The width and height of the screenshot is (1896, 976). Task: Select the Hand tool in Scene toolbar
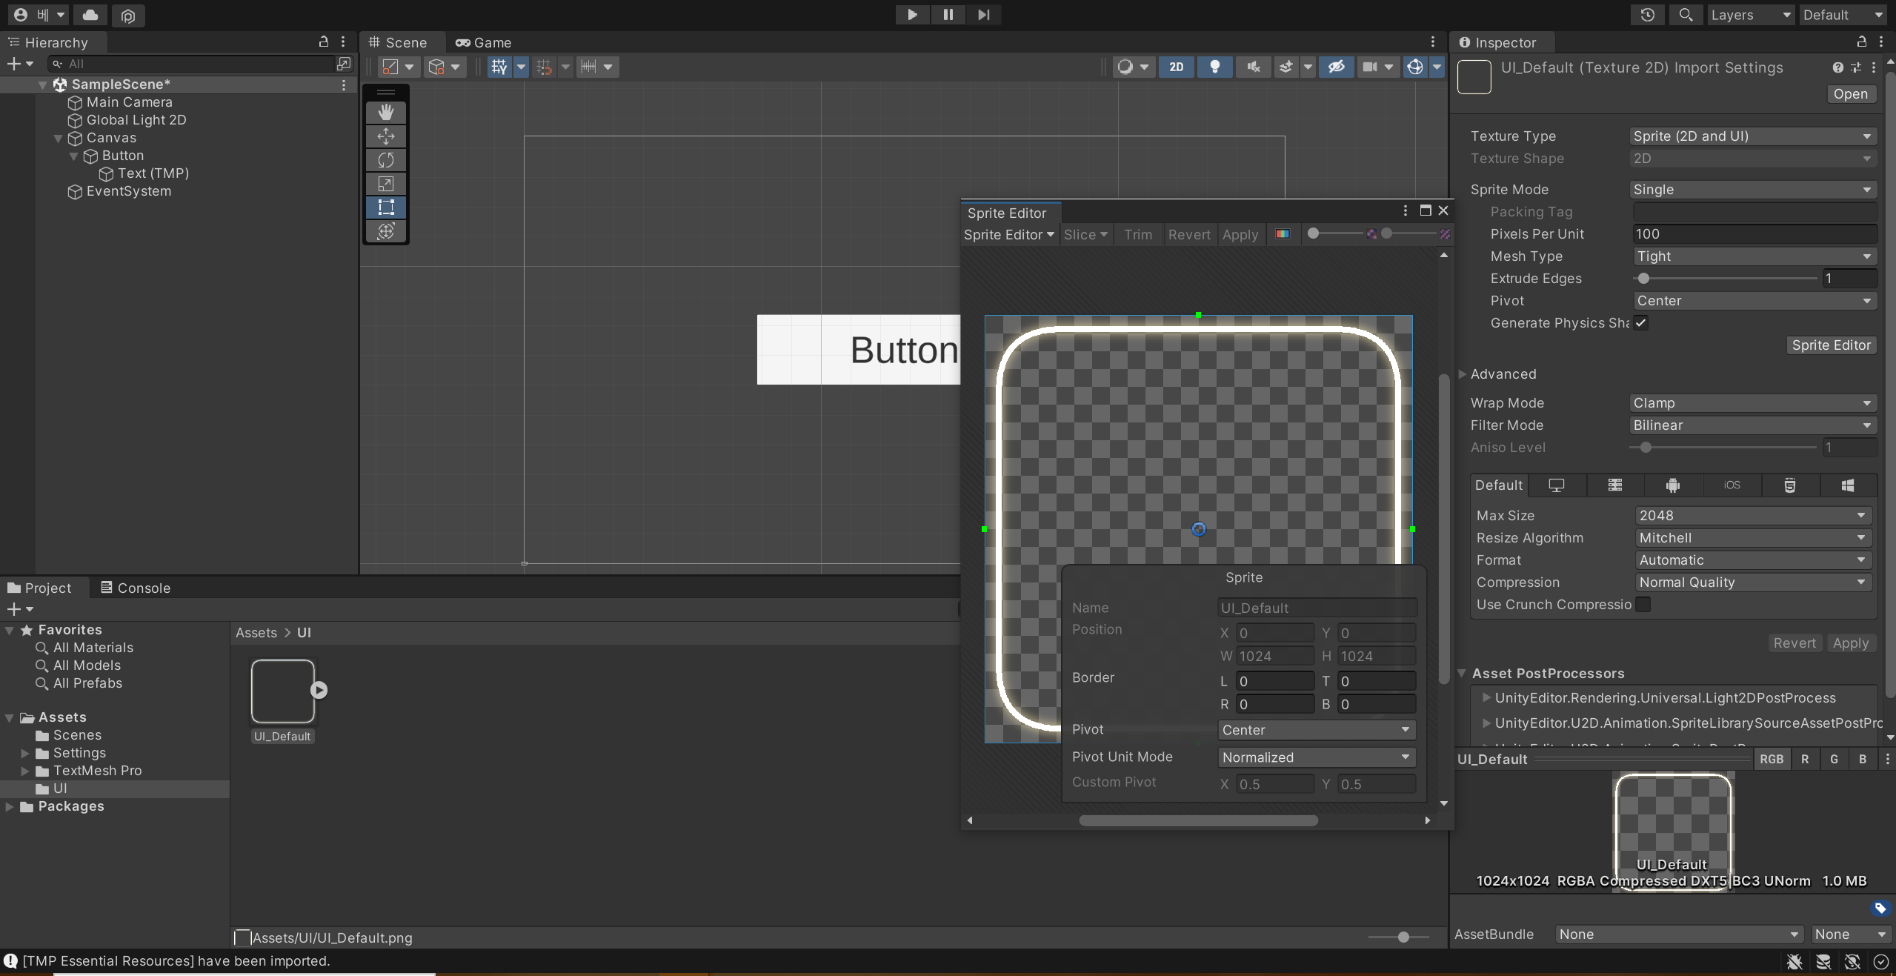(386, 113)
